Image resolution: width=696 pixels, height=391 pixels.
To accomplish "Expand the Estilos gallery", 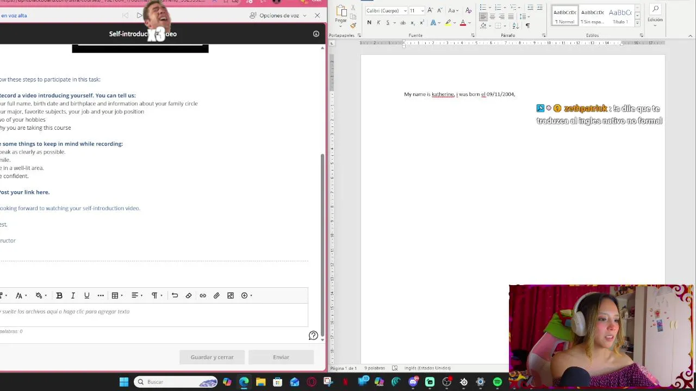I will pos(637,23).
